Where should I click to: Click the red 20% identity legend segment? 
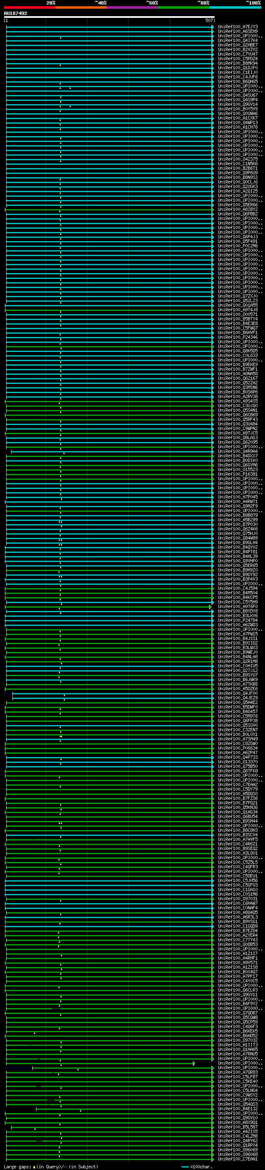(29, 7)
